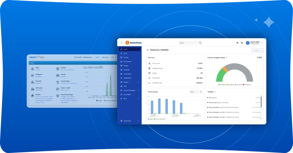Click the Import - Export sync icon
Image resolution: width=293 pixels, height=153 pixels.
click(57, 88)
